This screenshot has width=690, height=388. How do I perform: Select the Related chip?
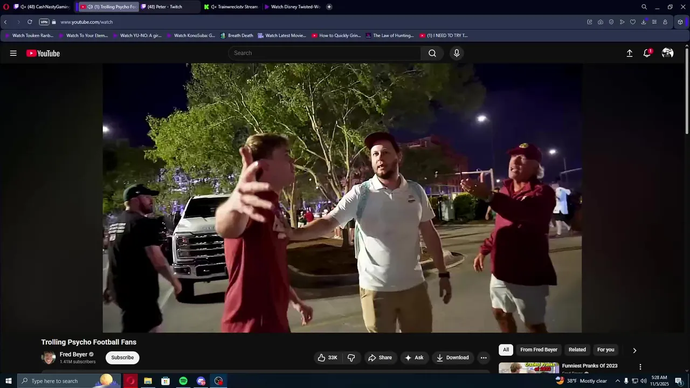point(577,350)
